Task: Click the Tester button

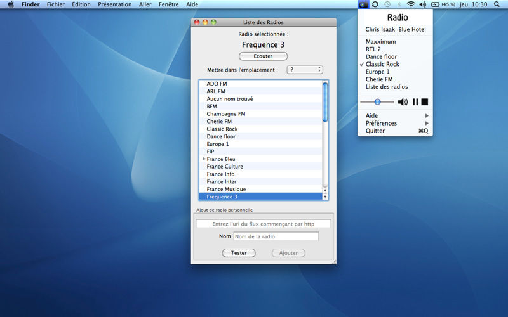Action: click(x=239, y=253)
